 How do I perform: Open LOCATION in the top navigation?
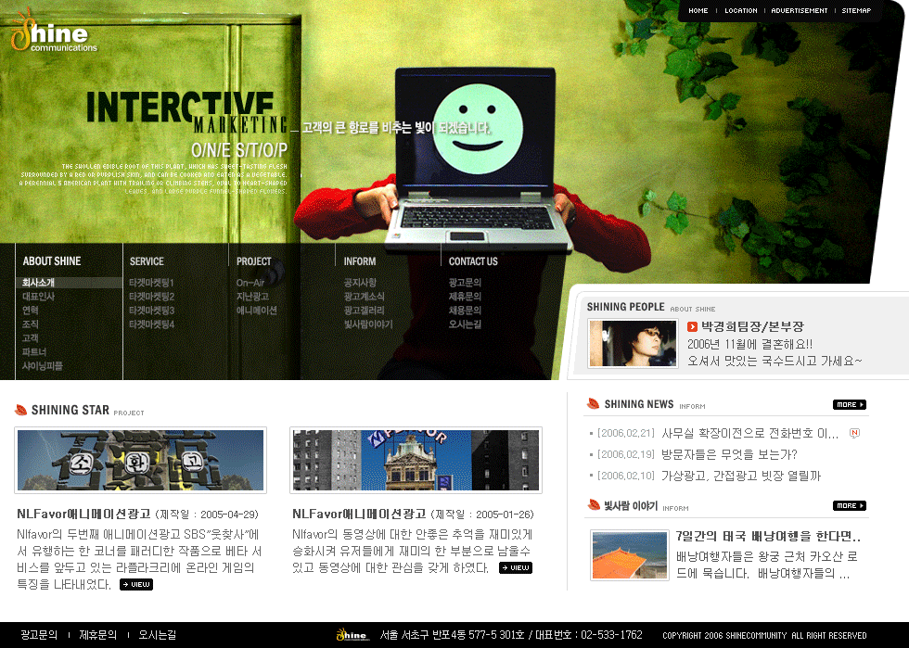[740, 11]
